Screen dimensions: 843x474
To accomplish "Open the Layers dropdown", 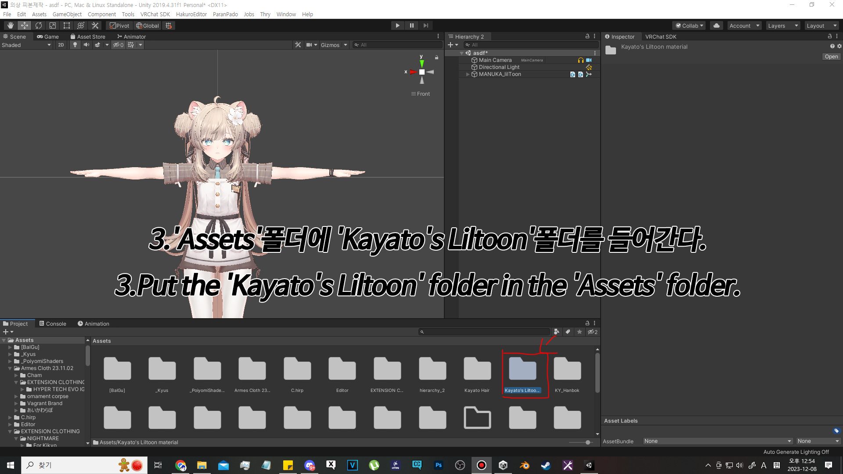I will [x=783, y=25].
